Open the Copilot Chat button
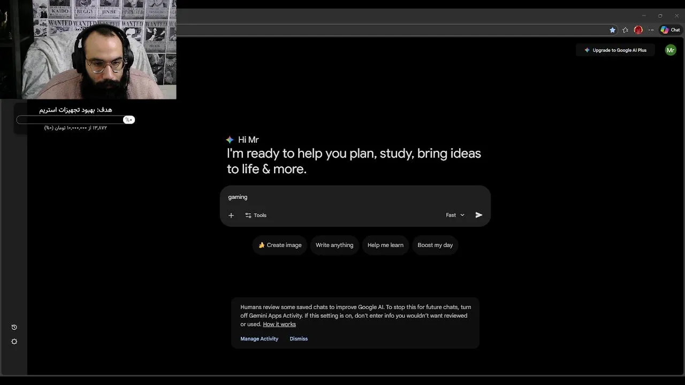 tap(670, 30)
